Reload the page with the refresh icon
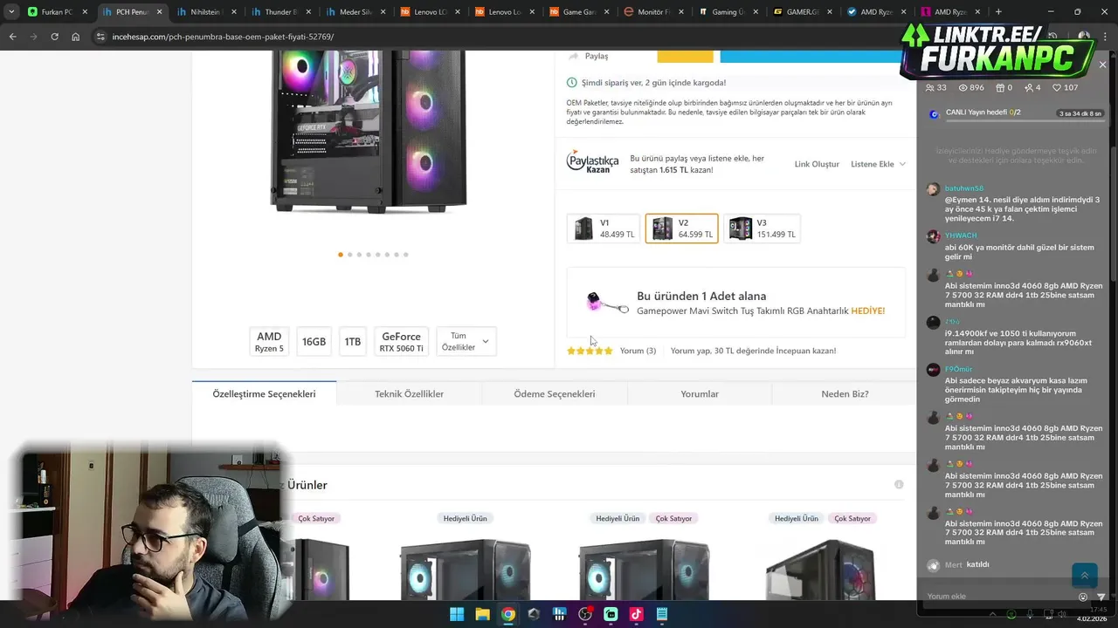Image resolution: width=1118 pixels, height=628 pixels. tap(54, 37)
